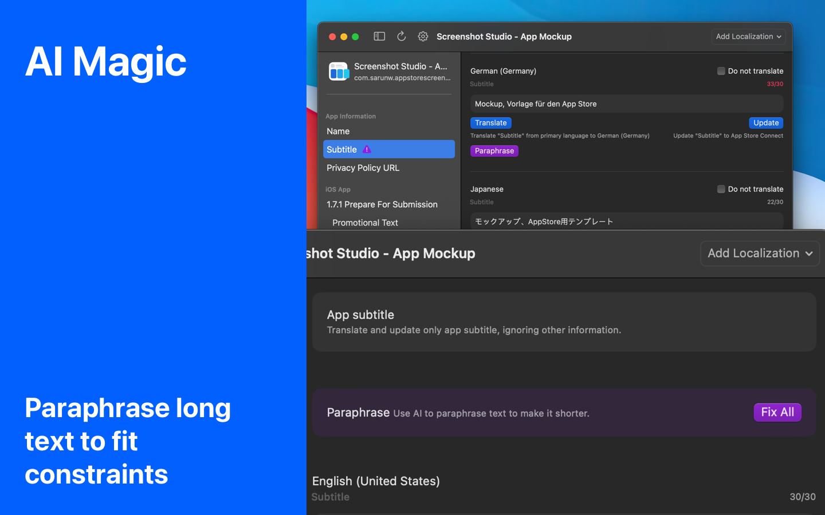This screenshot has height=515, width=825.
Task: Click the Screenshot Studio app icon in sidebar
Action: [x=339, y=72]
